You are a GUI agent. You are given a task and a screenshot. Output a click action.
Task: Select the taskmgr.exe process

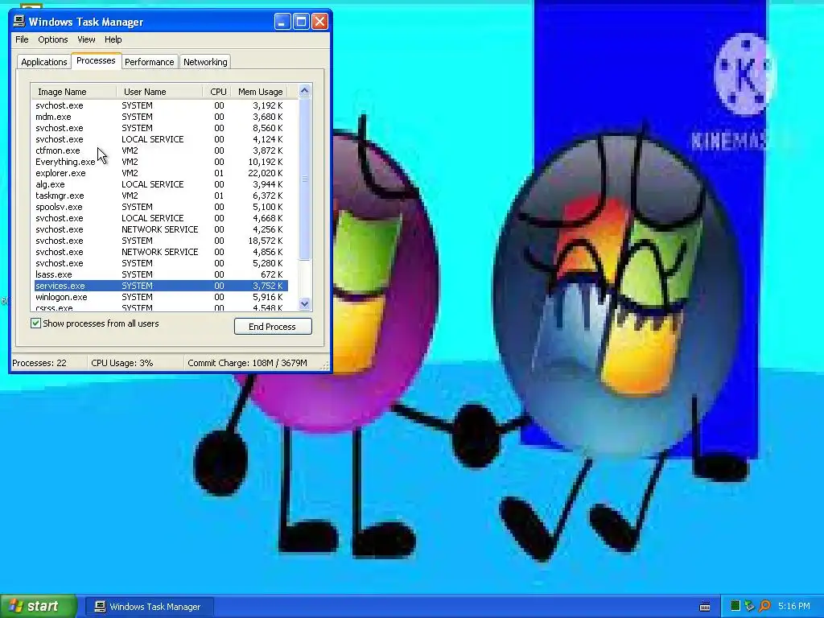pos(161,196)
